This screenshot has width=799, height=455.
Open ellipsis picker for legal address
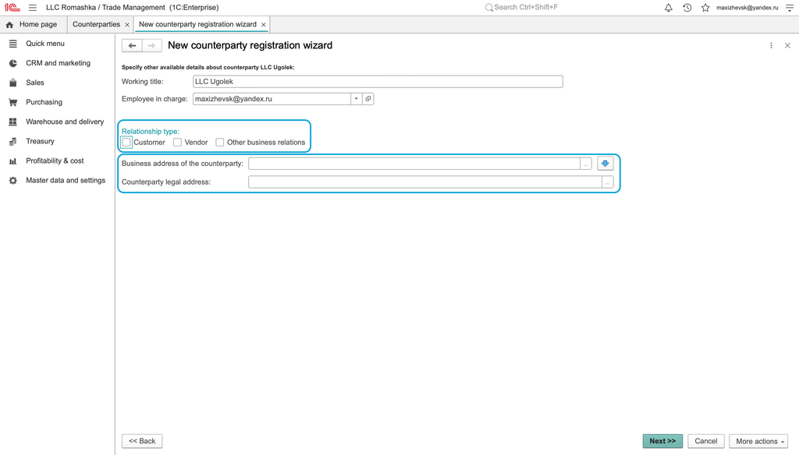pos(607,182)
